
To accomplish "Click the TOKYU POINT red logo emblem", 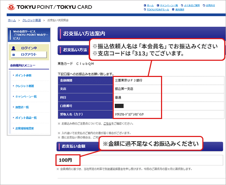I will pyautogui.click(x=11, y=7).
